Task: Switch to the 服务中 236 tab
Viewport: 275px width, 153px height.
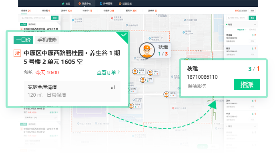Action: (x=131, y=11)
